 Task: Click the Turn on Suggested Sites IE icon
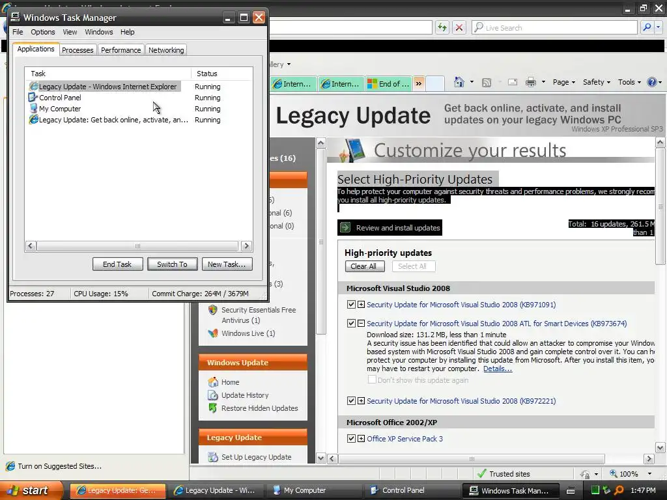(10, 466)
